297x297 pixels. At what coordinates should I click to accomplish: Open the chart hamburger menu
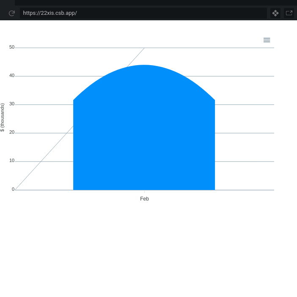click(267, 40)
